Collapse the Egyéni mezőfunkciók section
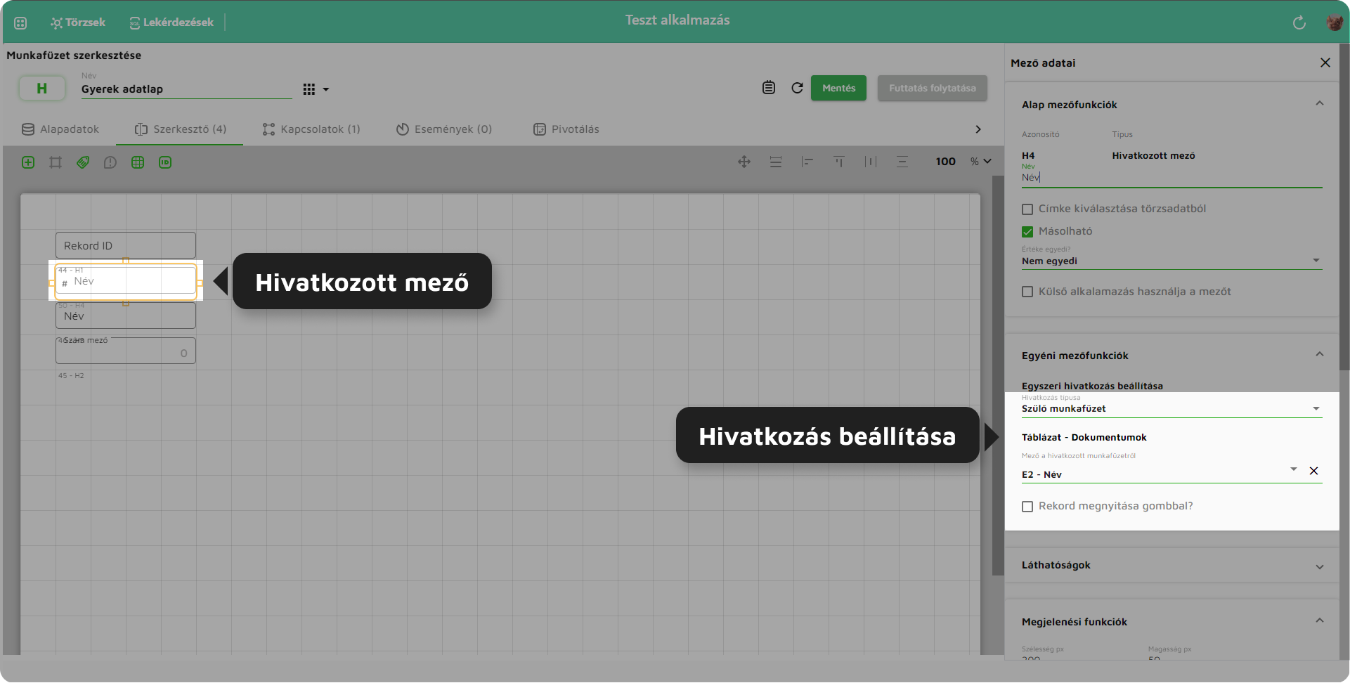The height and width of the screenshot is (683, 1350). click(1320, 355)
